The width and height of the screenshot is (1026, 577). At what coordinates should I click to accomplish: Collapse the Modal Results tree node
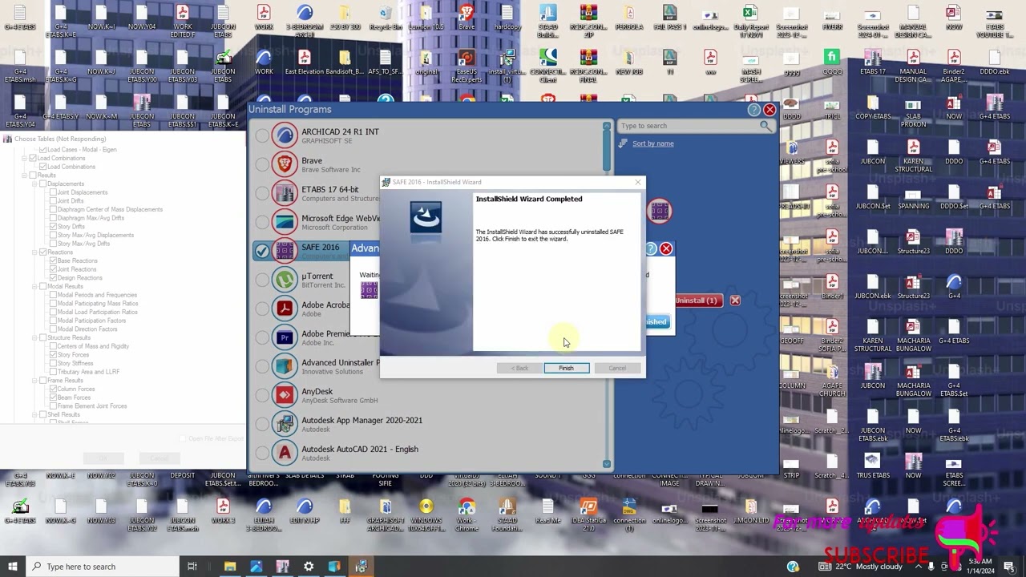click(x=34, y=287)
